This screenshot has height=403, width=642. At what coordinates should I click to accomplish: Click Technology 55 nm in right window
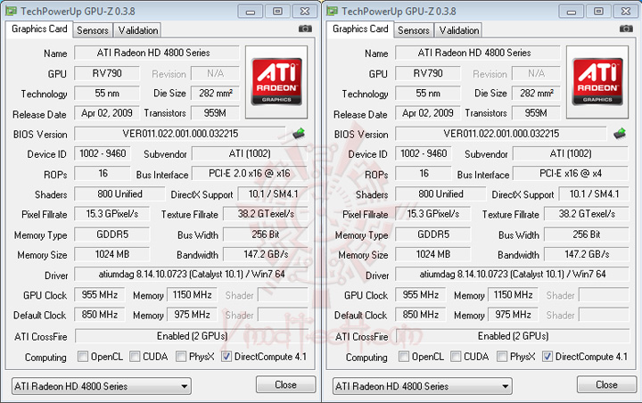coord(427,94)
